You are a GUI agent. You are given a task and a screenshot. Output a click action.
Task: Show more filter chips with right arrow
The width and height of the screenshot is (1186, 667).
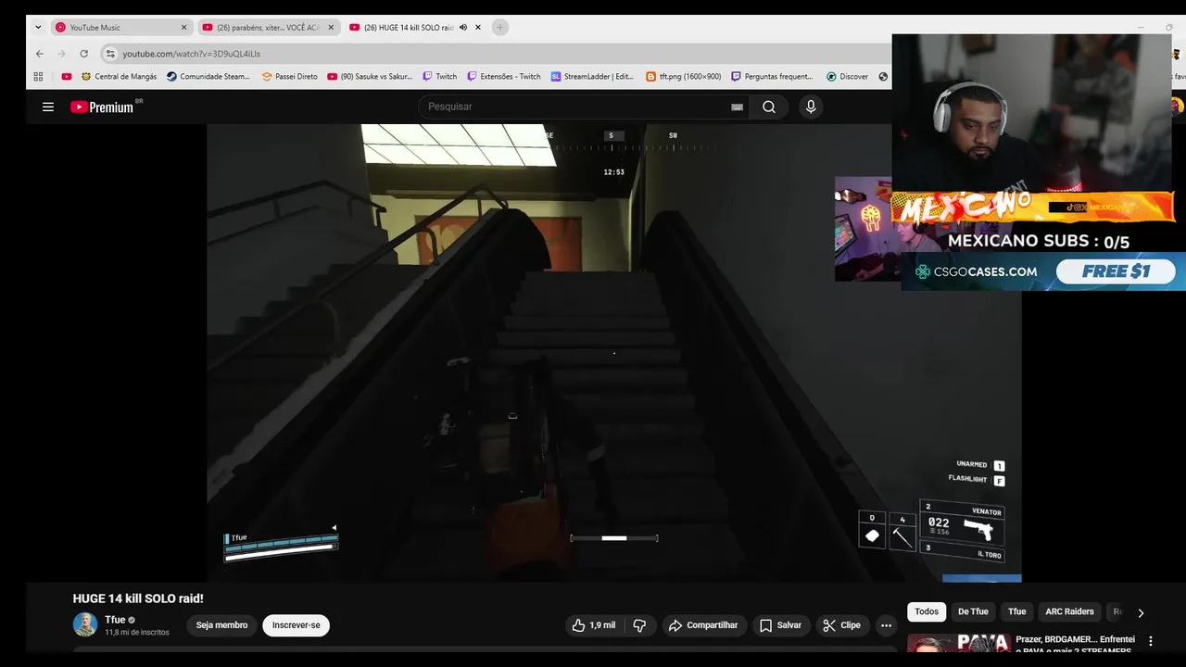point(1141,612)
